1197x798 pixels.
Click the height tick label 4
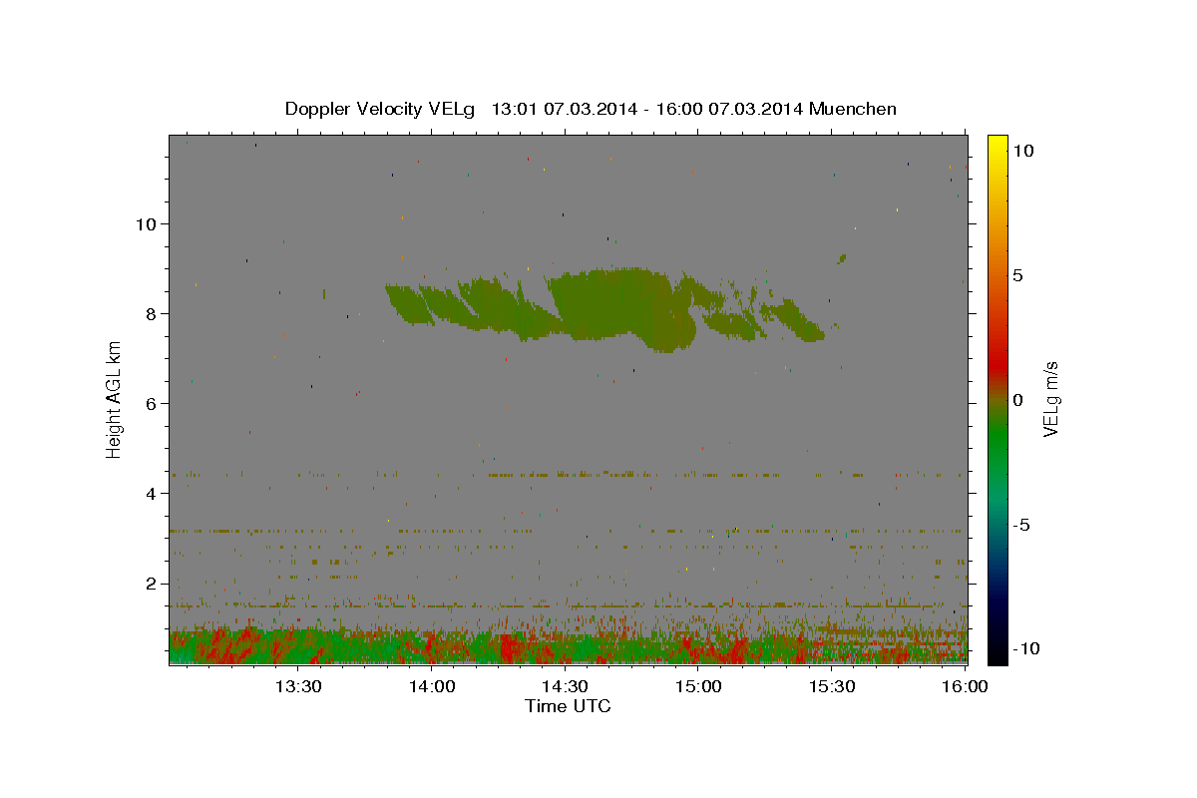(x=151, y=493)
